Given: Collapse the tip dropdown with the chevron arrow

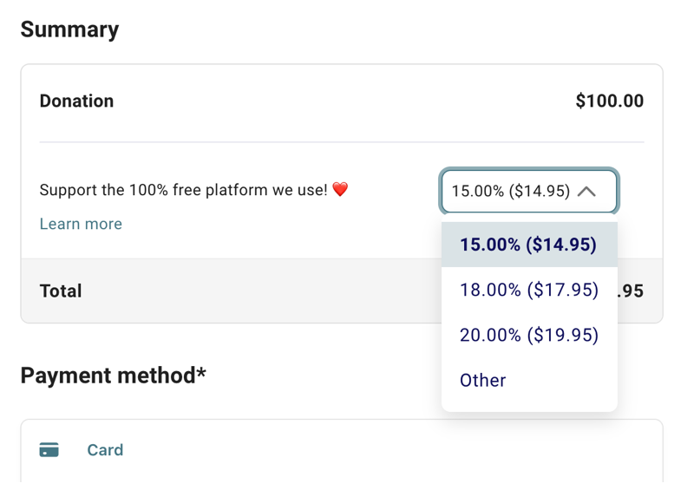Looking at the screenshot, I should tap(587, 191).
